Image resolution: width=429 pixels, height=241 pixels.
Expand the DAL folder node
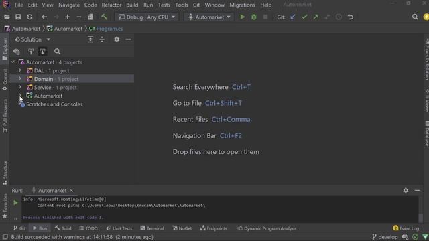pyautogui.click(x=20, y=70)
